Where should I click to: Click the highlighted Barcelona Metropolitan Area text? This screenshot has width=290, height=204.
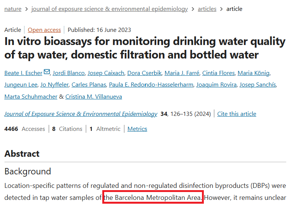153,197
